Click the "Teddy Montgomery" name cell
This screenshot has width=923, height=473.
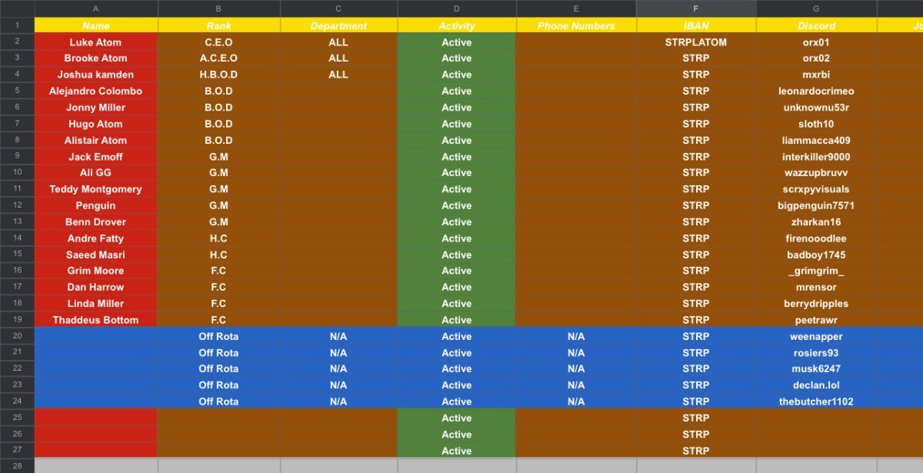pyautogui.click(x=95, y=189)
